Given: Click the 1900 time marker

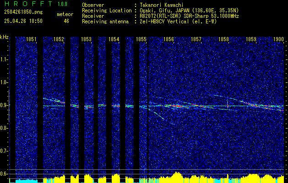Looking at the screenshot, I should 279,39.
